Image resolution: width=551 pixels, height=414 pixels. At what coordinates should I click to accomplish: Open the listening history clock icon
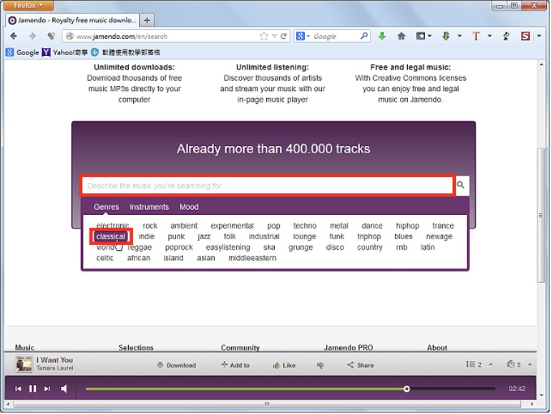tap(511, 364)
